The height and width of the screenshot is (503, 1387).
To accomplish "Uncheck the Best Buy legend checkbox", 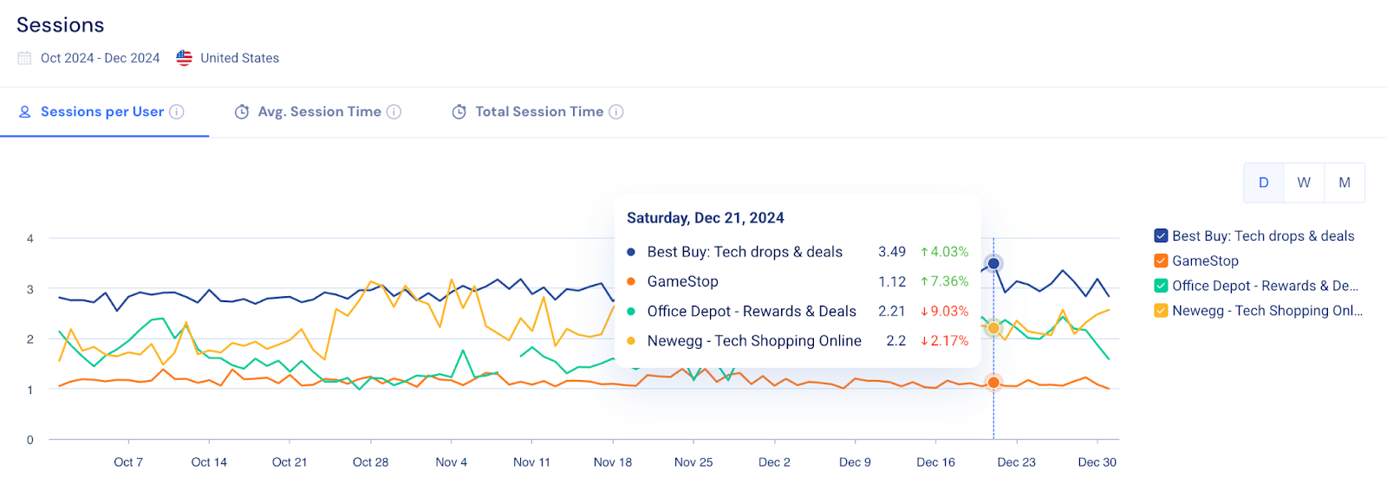I will point(1161,235).
